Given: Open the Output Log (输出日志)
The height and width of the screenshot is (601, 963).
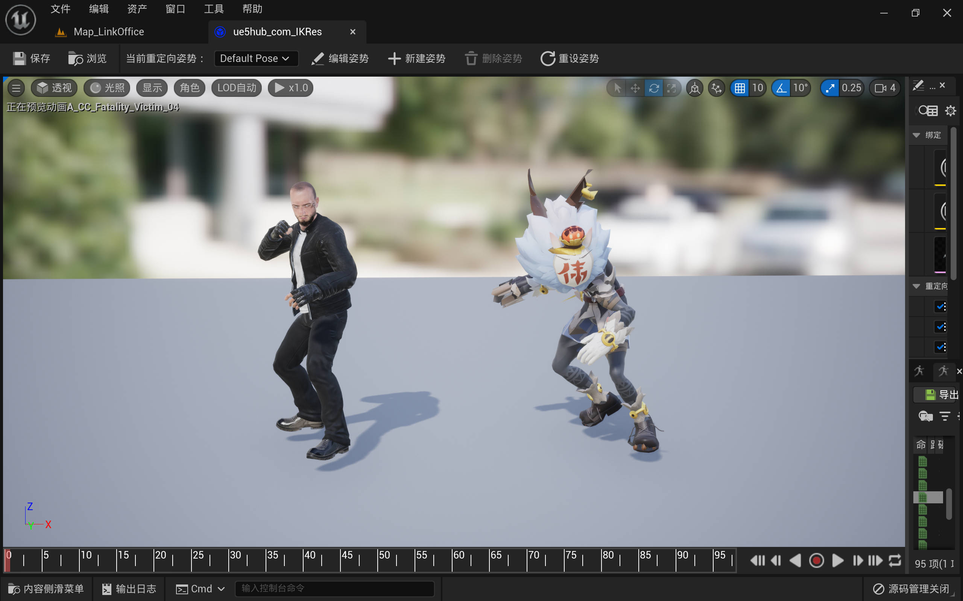Looking at the screenshot, I should [x=129, y=589].
